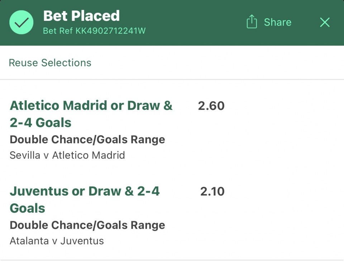Click the "2-4 Goals" line of Atletico selection
The width and height of the screenshot is (344, 262).
click(40, 123)
